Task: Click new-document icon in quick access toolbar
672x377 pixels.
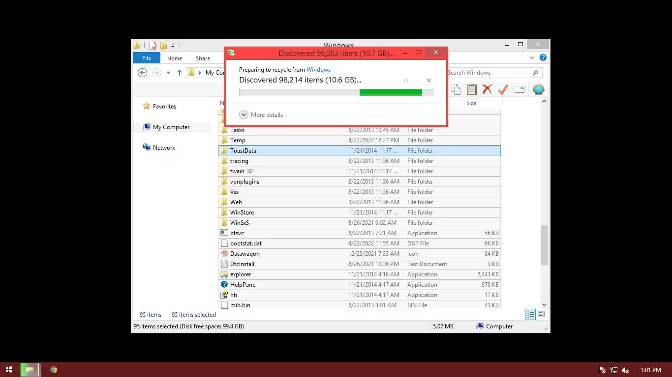Action: pyautogui.click(x=153, y=46)
